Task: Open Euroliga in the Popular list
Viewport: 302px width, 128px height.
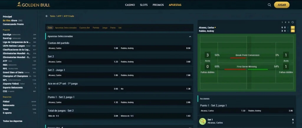Action: coord(19,35)
